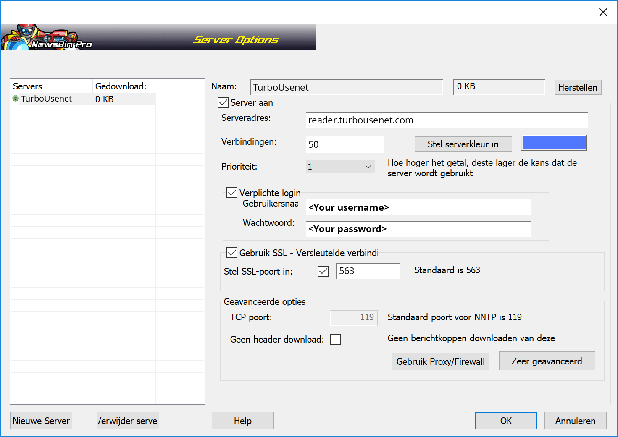618x437 pixels.
Task: Click the 0 KB field next to Naam
Action: pyautogui.click(x=499, y=87)
